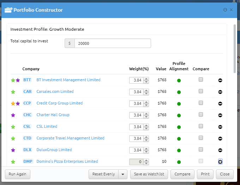Open Corporate Travel Management Limited link
This screenshot has height=185, width=240.
70,138
